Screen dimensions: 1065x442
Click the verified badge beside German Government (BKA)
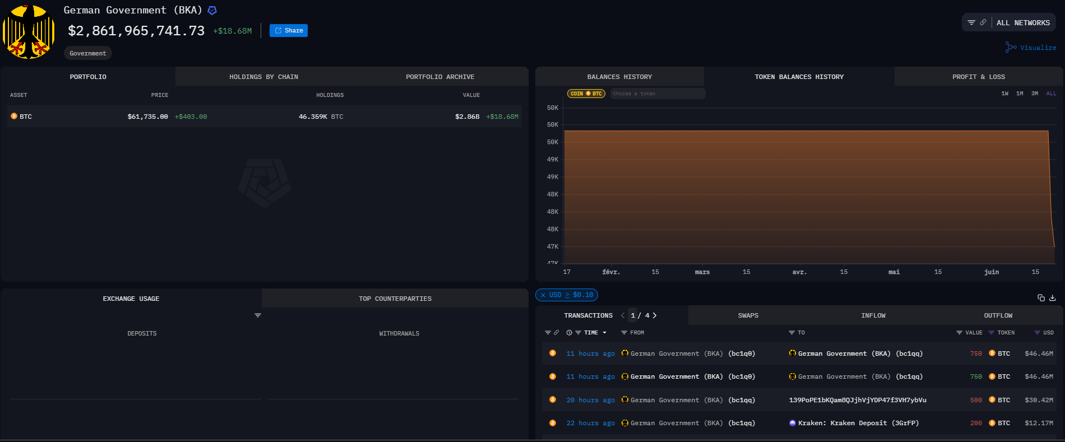212,10
